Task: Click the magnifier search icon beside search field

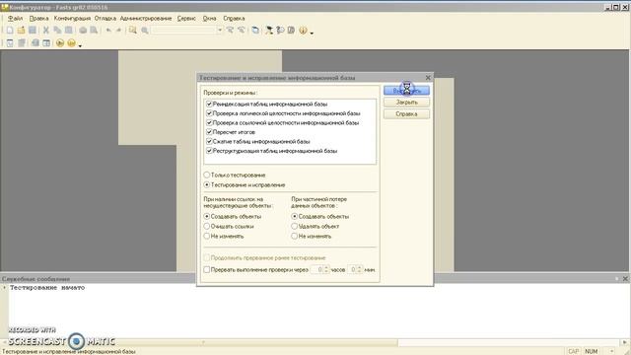Action: coord(145,31)
